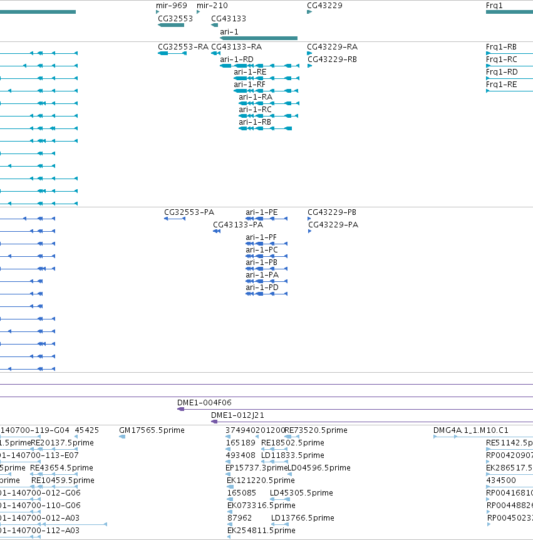Select transcript ari-1-RE
This screenshot has width=533, height=540.
coord(267,78)
